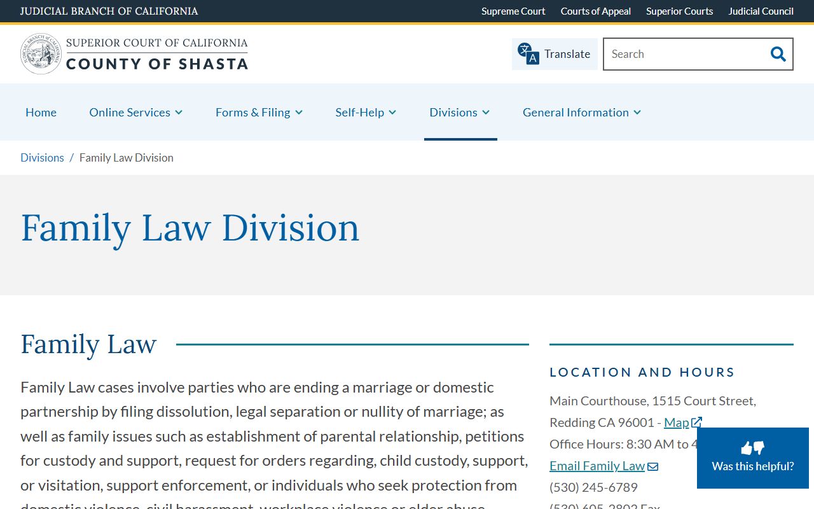The image size is (814, 509).
Task: Click the thumbs up/down feedback icon
Action: pos(753,448)
